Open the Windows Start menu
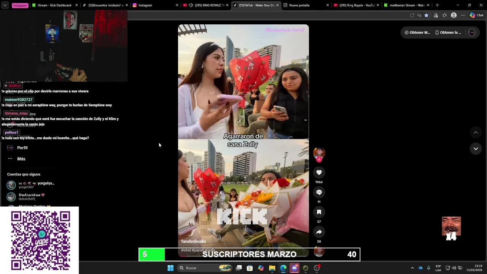The height and width of the screenshot is (274, 487). coord(170,268)
